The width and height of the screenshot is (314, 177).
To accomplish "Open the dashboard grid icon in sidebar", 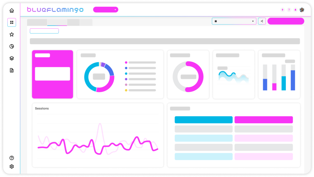I will pos(12,22).
